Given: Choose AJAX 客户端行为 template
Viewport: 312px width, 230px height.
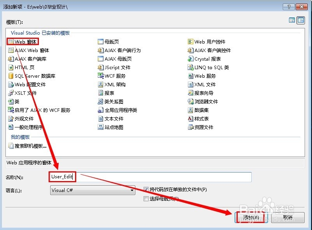Looking at the screenshot, I should coord(119,50).
